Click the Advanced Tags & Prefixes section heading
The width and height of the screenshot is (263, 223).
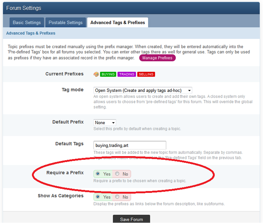[31, 33]
